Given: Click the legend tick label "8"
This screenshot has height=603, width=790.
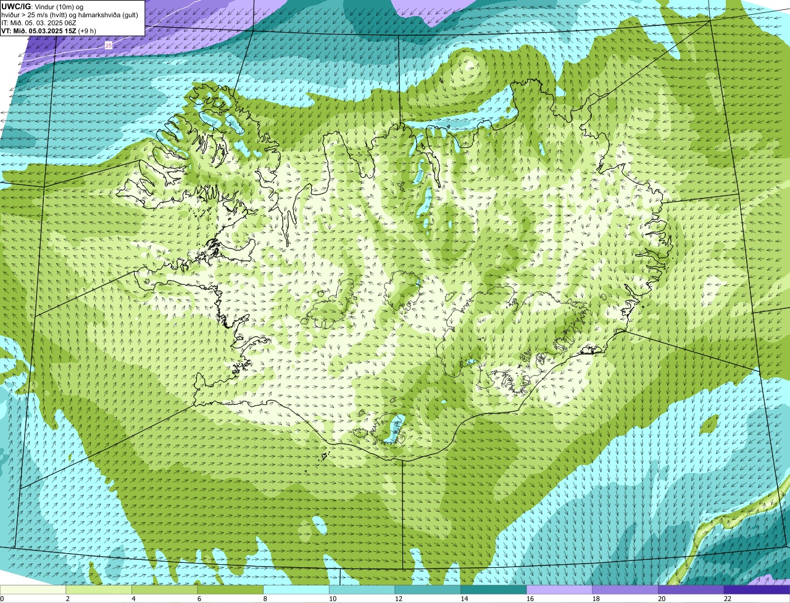Looking at the screenshot, I should [x=265, y=599].
